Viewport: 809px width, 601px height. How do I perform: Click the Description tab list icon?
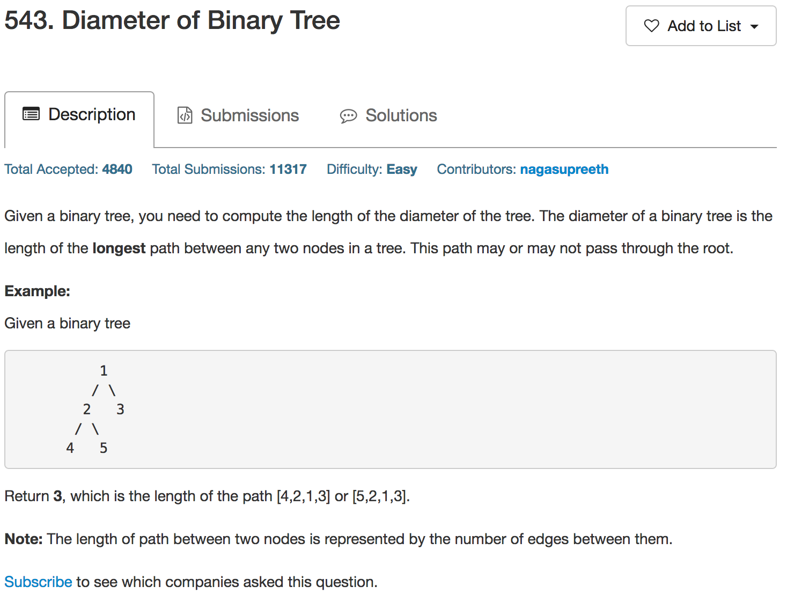coord(31,114)
